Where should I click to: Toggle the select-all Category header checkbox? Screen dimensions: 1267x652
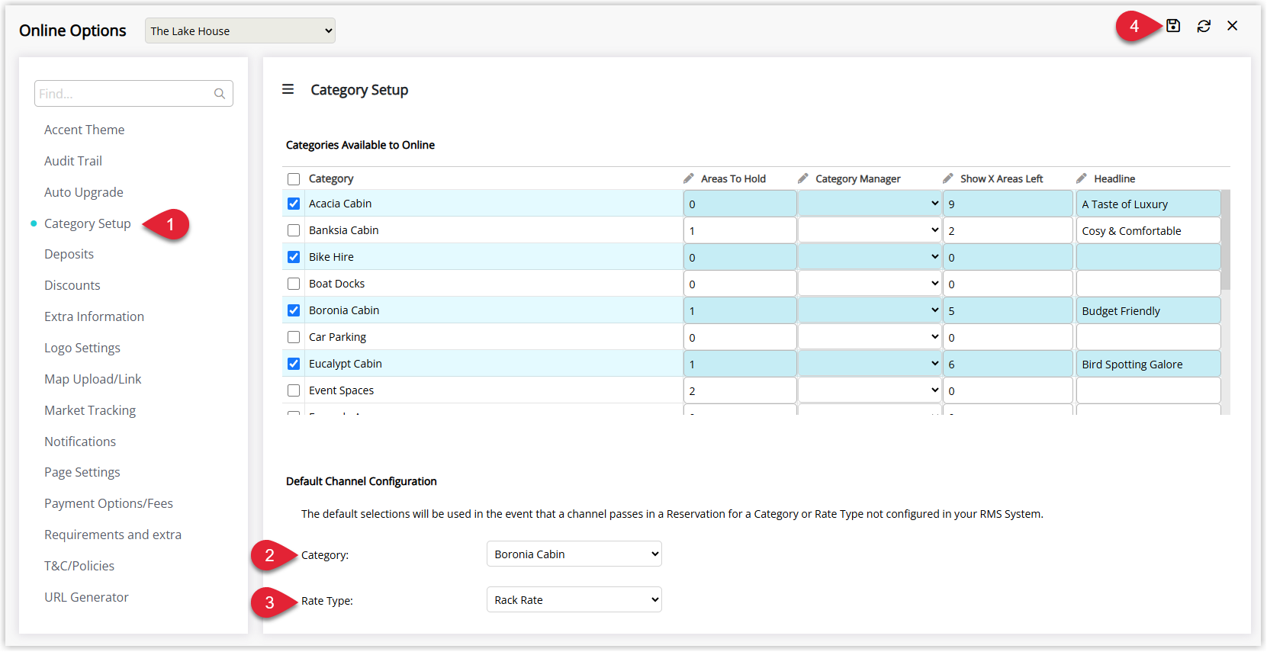tap(294, 179)
